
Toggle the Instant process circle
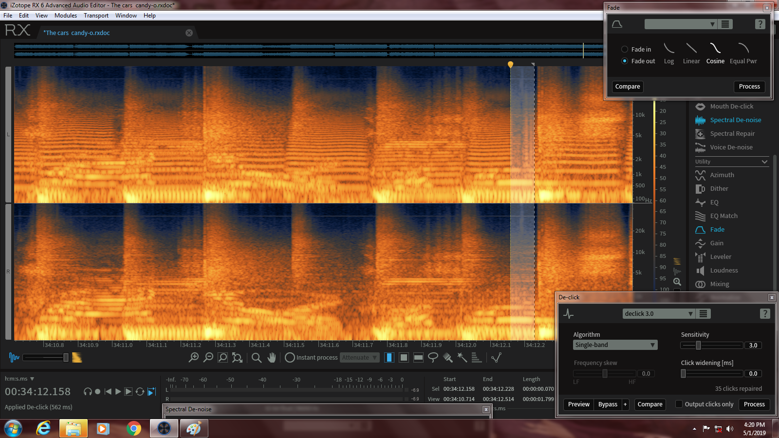point(290,358)
